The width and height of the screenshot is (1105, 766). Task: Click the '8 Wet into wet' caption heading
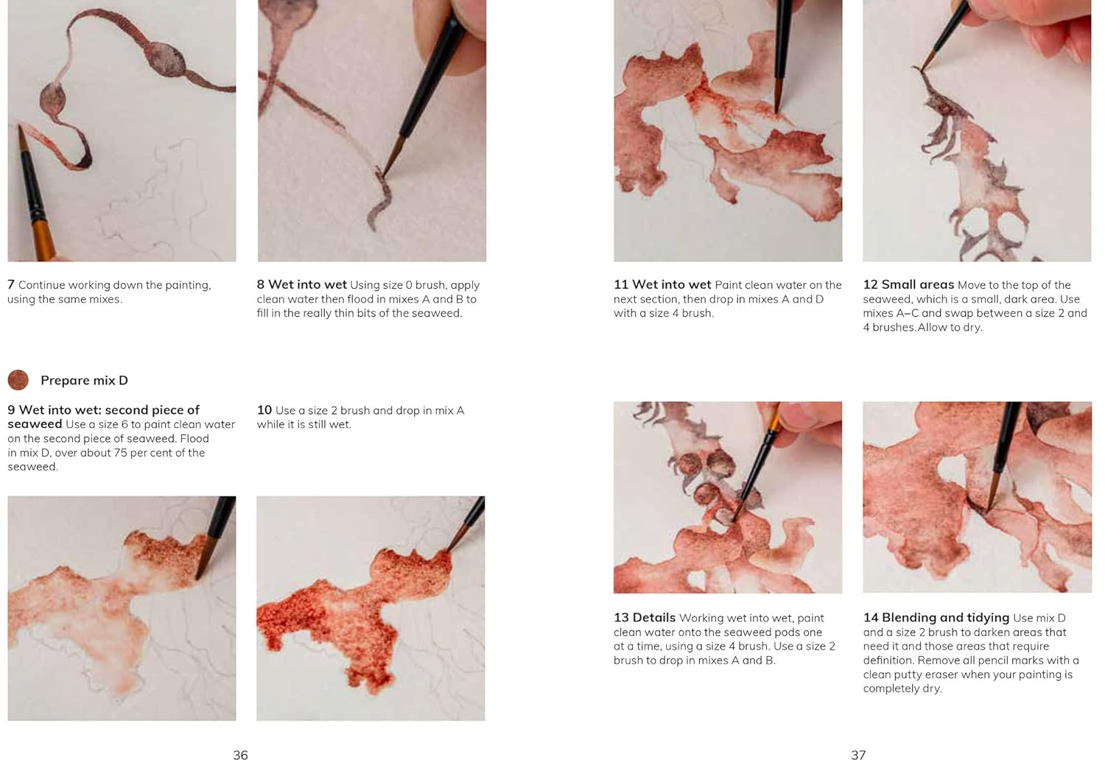click(x=302, y=284)
